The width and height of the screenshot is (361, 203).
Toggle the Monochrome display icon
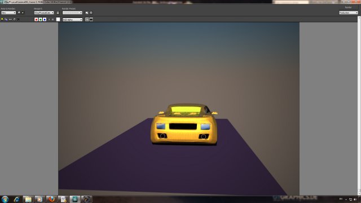click(52, 20)
